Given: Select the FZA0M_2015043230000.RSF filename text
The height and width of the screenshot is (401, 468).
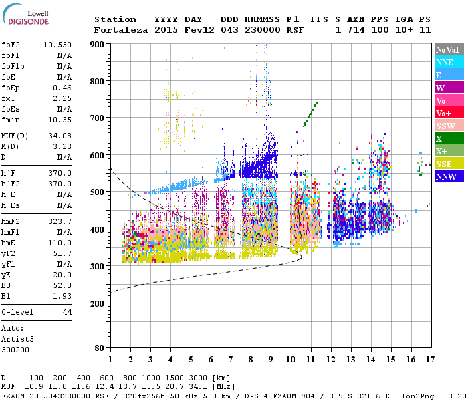Looking at the screenshot, I should point(49,395).
